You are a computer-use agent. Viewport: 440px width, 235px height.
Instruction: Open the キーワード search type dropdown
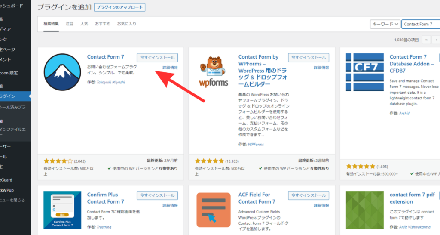pos(385,24)
